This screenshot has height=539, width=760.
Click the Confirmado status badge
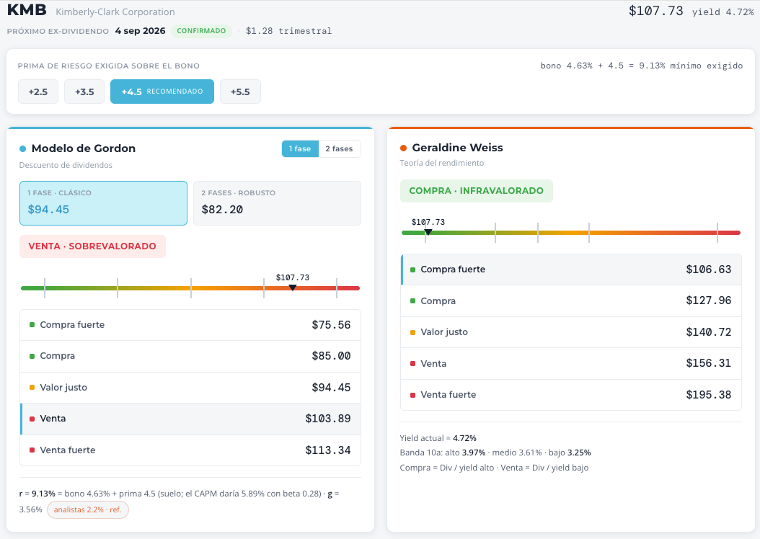click(x=201, y=30)
